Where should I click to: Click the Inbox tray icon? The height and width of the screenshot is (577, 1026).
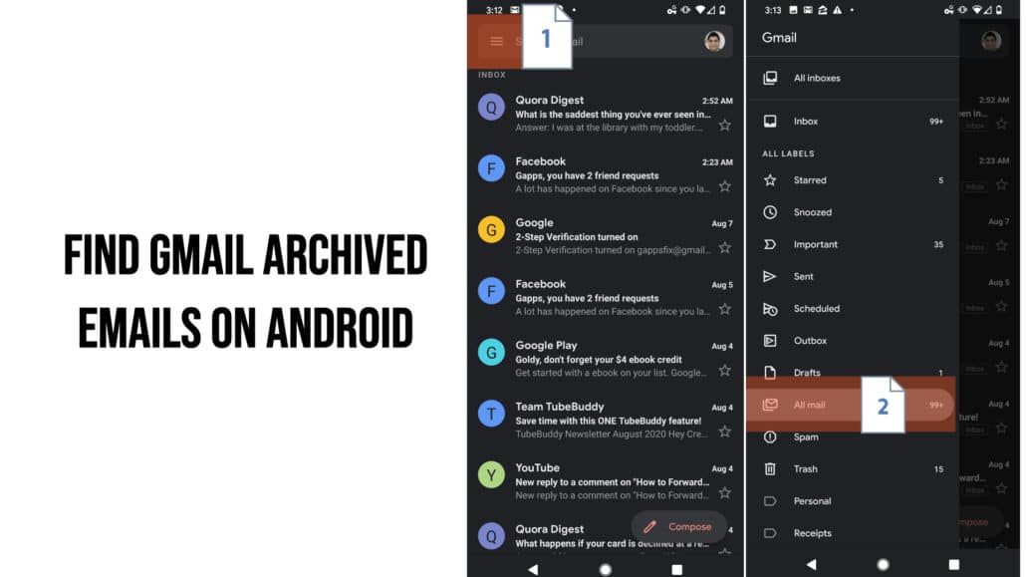click(770, 122)
